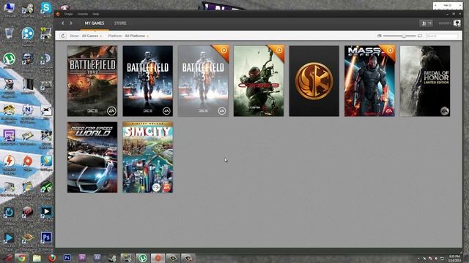Open Chrome from the taskbar

(22, 258)
